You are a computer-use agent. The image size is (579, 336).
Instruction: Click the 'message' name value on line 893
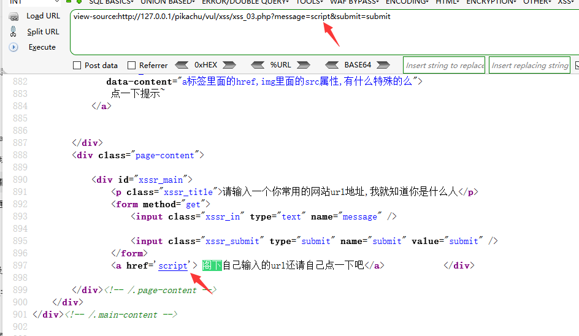[360, 216]
